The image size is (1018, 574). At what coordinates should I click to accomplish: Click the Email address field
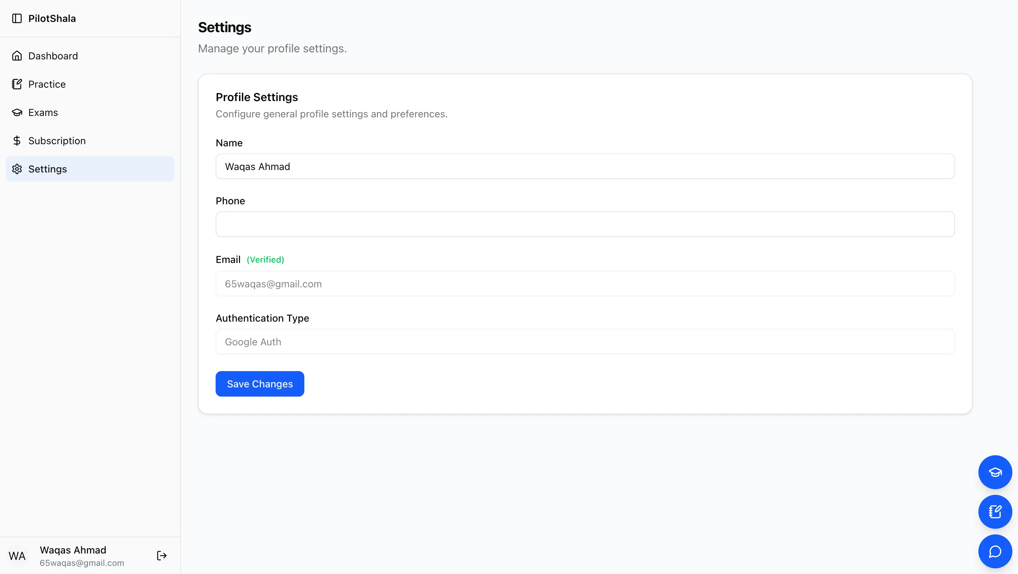[585, 283]
